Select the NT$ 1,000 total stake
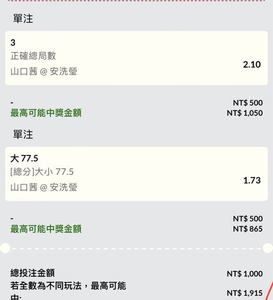Screen dimensions: 273x300 pos(245,274)
